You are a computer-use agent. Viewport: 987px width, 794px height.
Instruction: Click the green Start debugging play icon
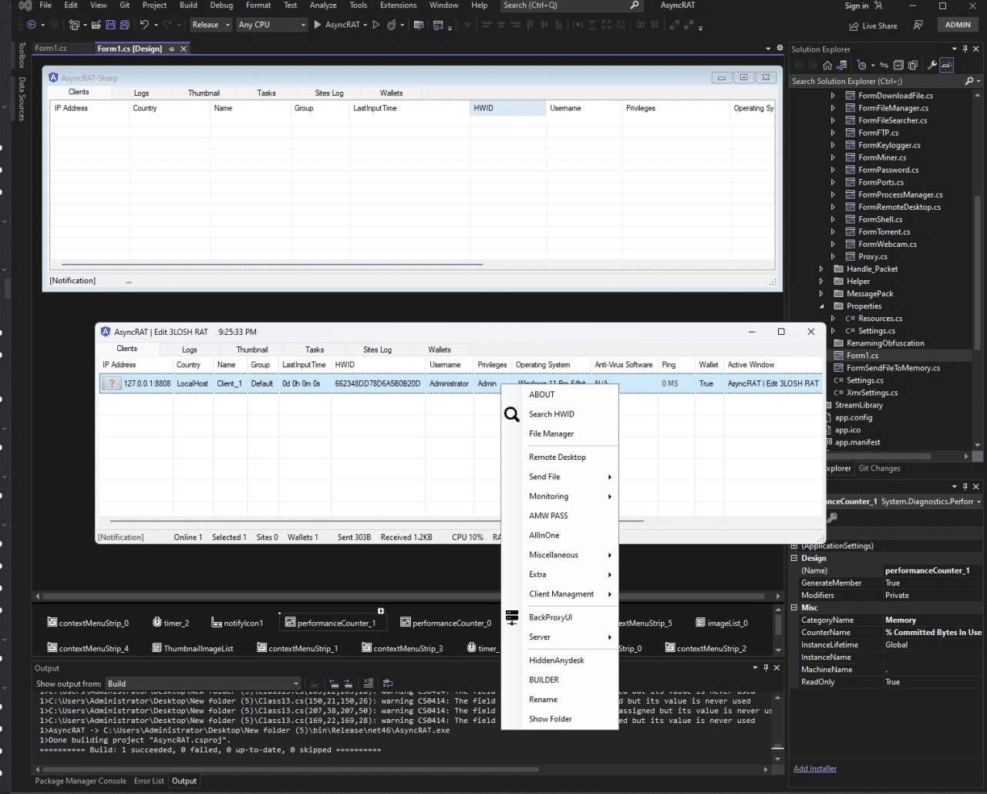(317, 25)
